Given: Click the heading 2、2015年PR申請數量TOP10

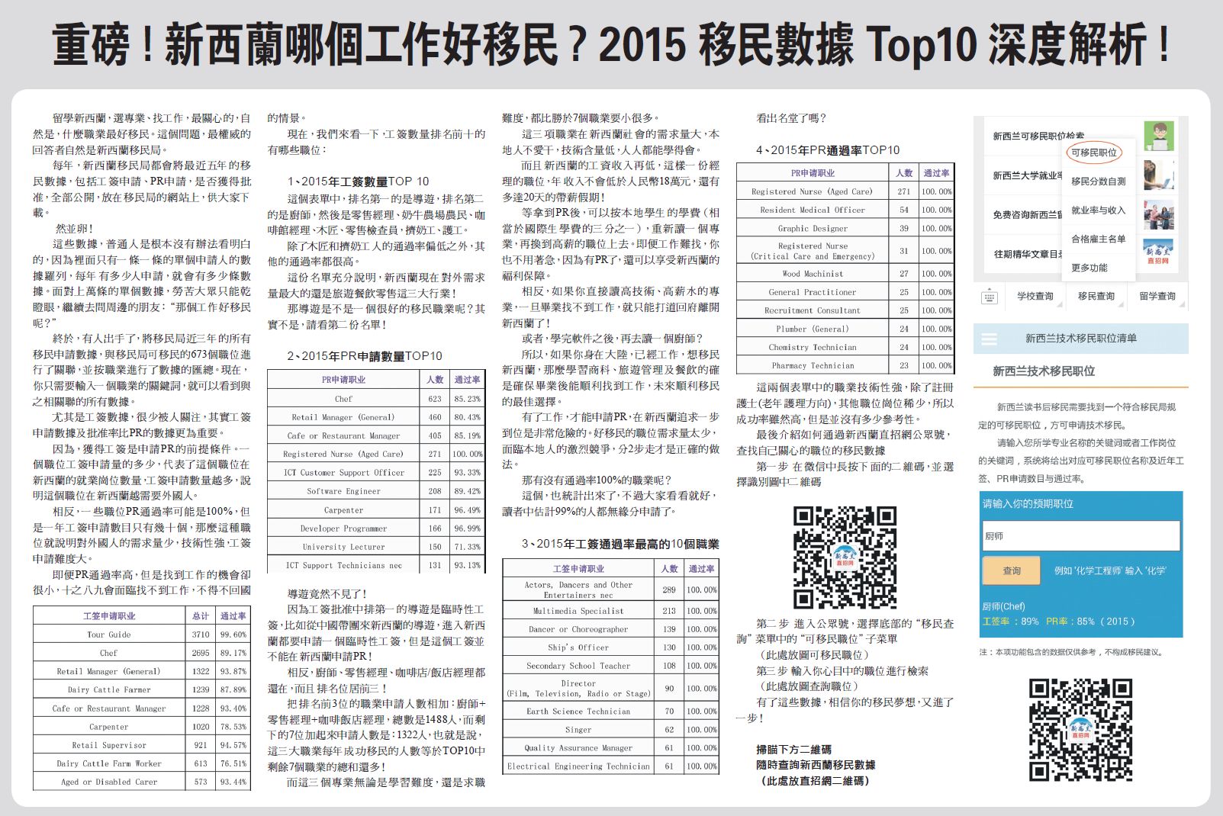Looking at the screenshot, I should (365, 356).
